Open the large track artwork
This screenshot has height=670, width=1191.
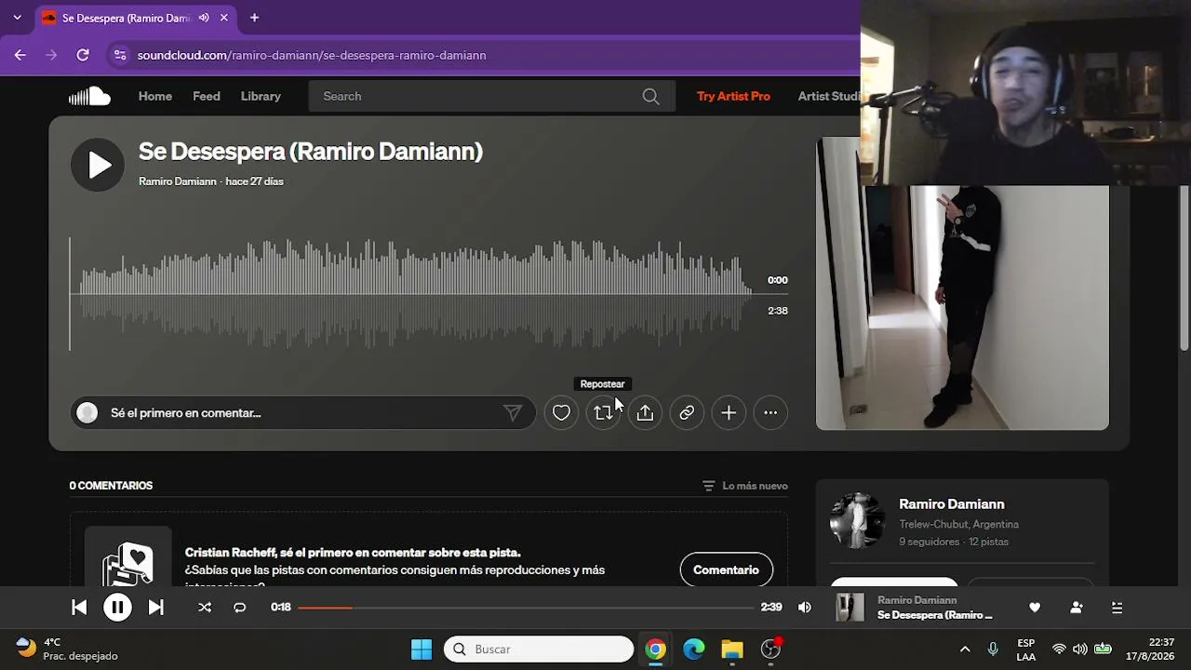[962, 284]
